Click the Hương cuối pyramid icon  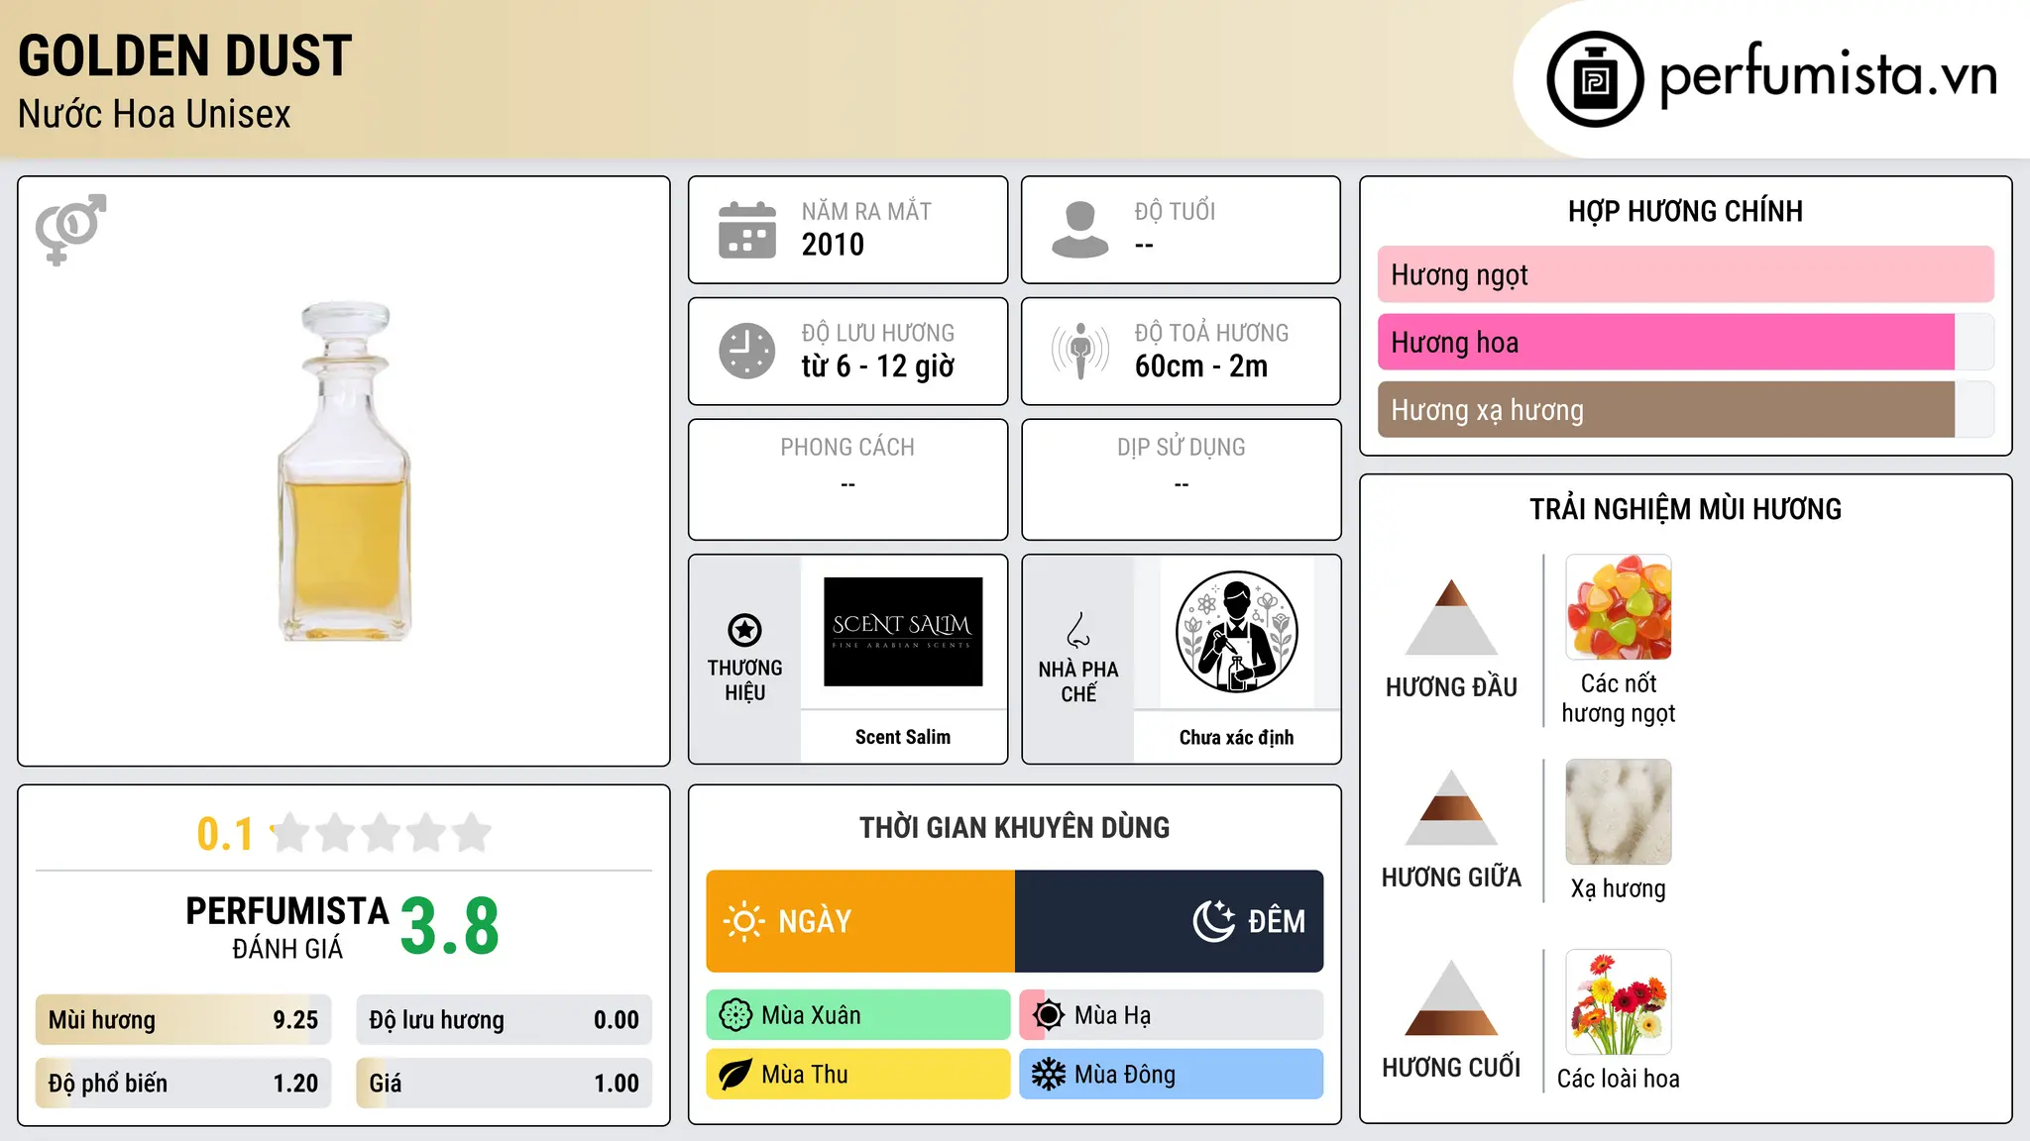click(x=1451, y=997)
